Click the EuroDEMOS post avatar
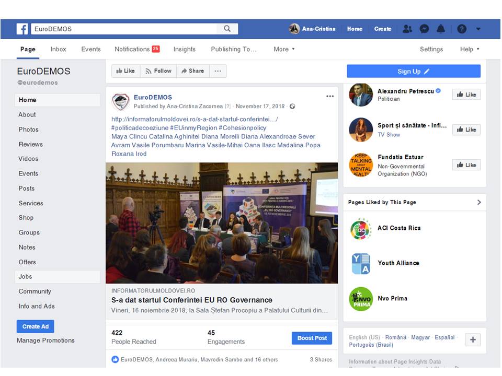This screenshot has width=502, height=376. tap(120, 101)
